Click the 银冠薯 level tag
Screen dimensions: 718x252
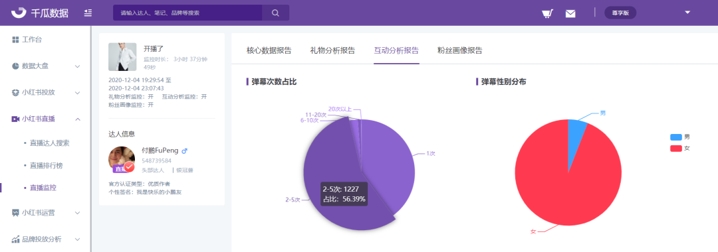[x=185, y=170]
